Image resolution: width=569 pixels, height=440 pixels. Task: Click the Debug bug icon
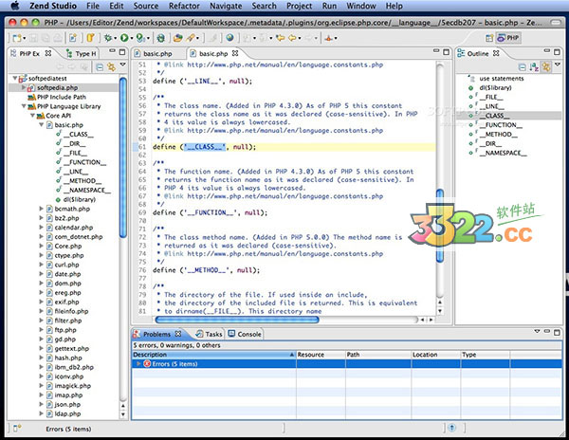click(108, 38)
